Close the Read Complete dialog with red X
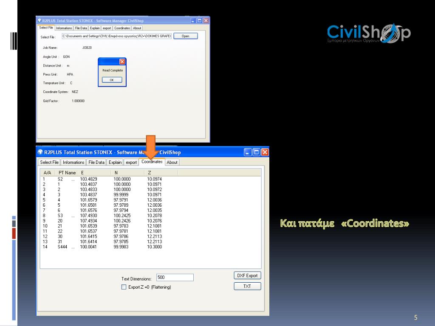The height and width of the screenshot is (326, 435). coord(122,62)
